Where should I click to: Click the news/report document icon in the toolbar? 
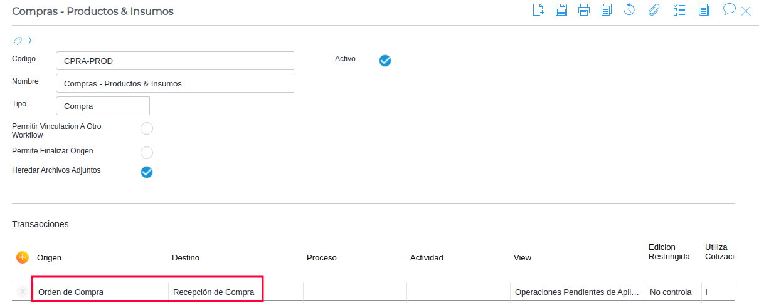[704, 10]
